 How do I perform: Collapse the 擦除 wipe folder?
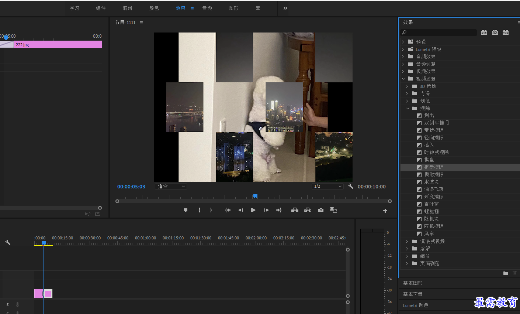(408, 108)
